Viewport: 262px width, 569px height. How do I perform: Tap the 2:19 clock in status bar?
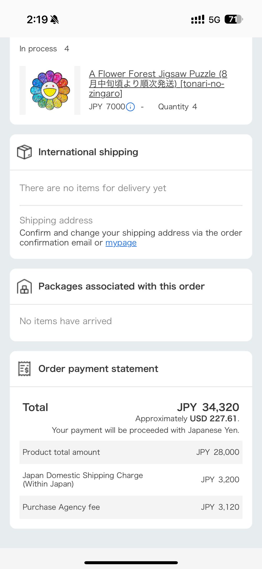click(37, 20)
